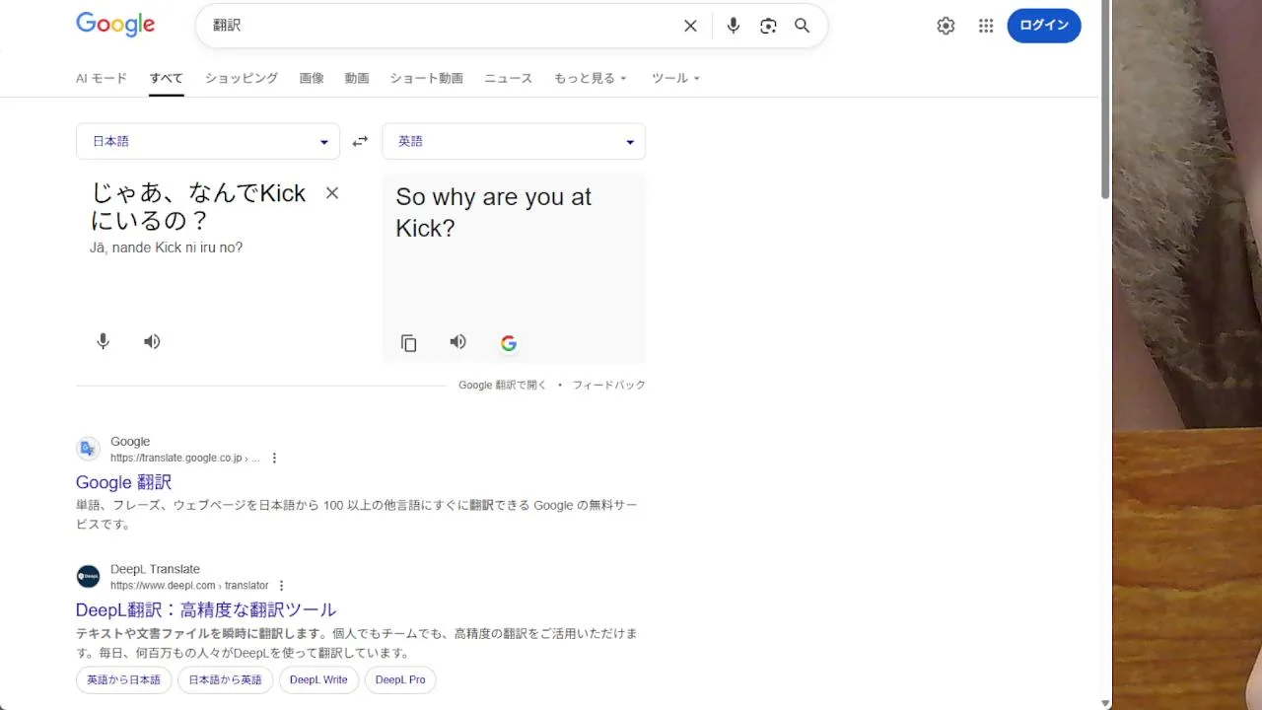Viewport: 1262px width, 710px height.
Task: Swap the source and target languages
Action: (x=361, y=141)
